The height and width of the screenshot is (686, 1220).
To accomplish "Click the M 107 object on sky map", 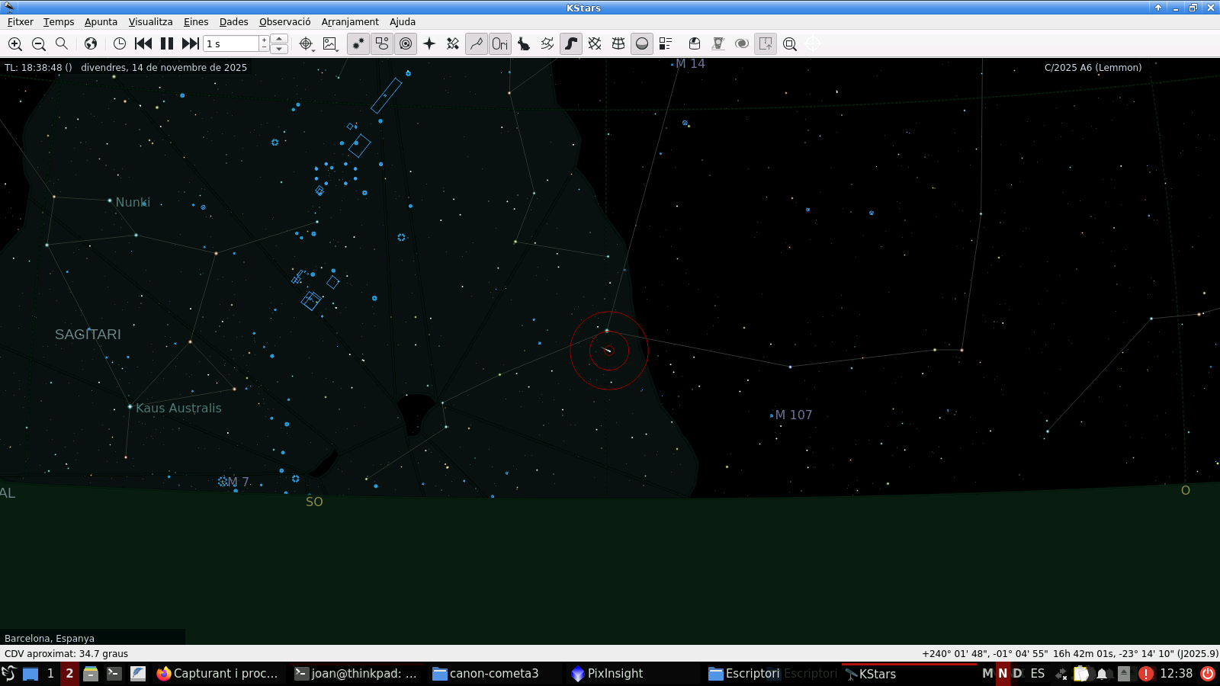I will (x=772, y=415).
